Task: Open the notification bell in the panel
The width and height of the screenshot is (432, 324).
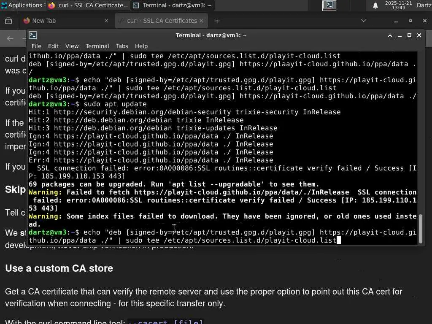Action: click(375, 5)
